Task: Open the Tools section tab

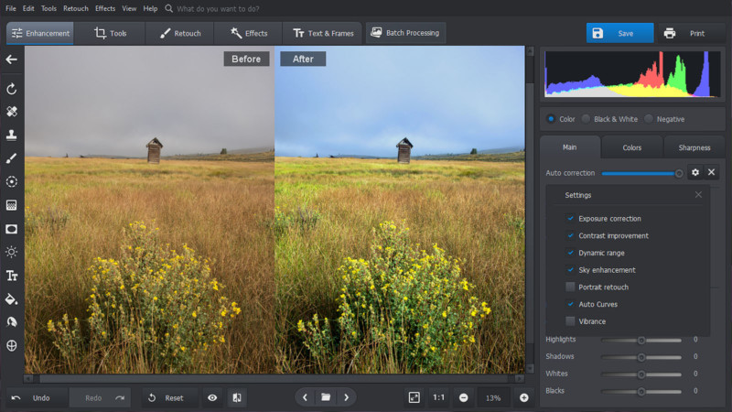Action: [110, 33]
